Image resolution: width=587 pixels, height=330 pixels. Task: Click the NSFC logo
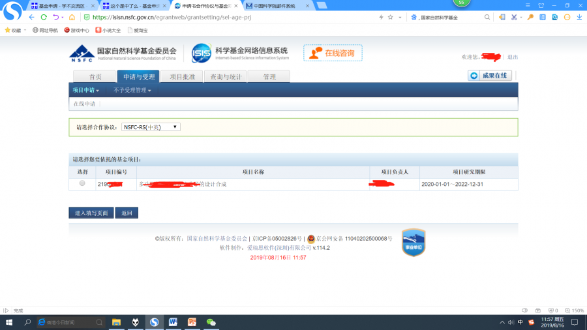coord(82,53)
